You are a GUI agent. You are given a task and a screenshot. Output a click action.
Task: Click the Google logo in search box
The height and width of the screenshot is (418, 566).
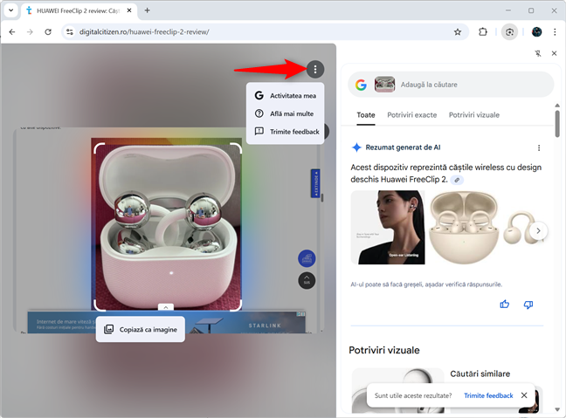tap(361, 85)
